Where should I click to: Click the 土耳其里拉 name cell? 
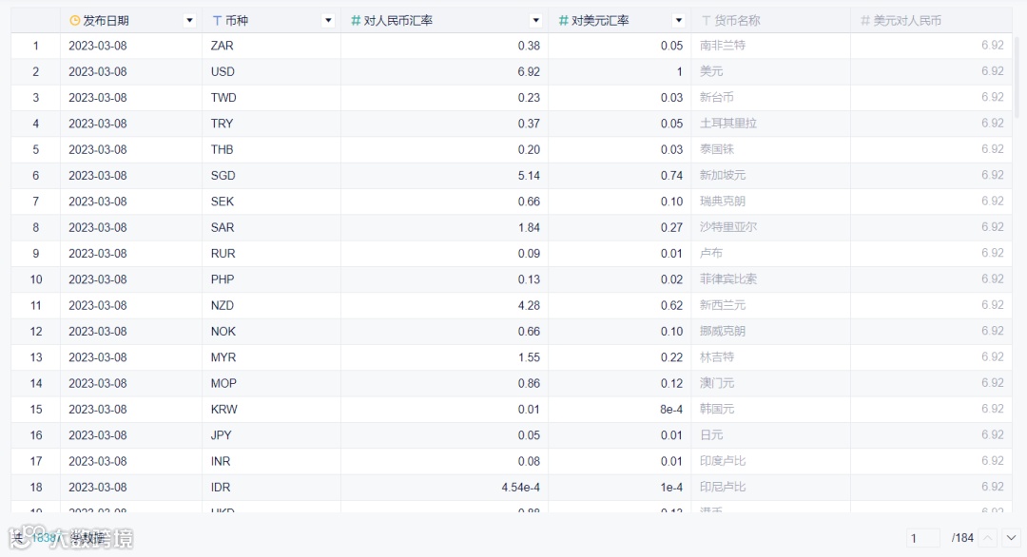[771, 124]
